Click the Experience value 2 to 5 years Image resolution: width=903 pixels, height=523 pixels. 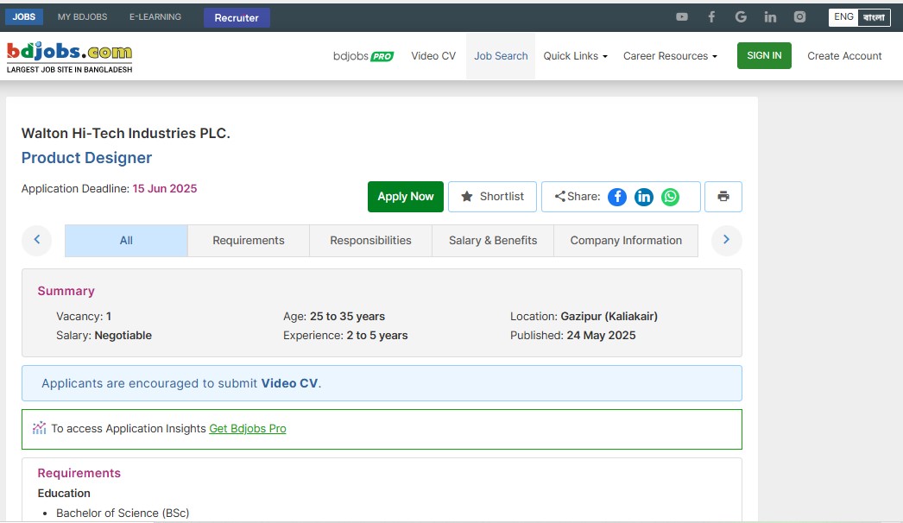tap(377, 335)
